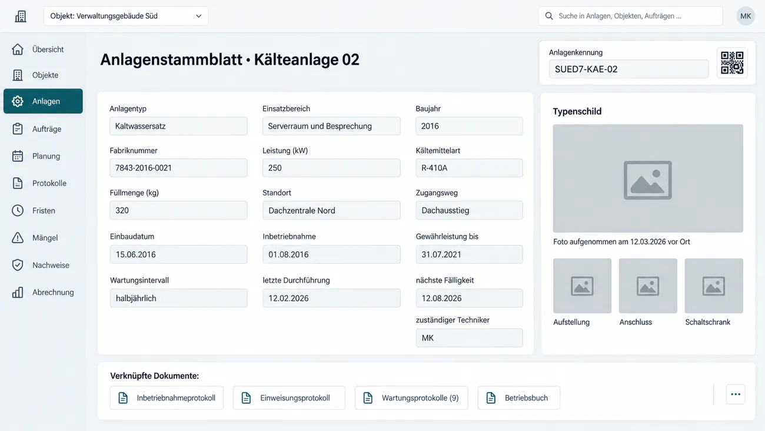Image resolution: width=765 pixels, height=431 pixels.
Task: Click the Einsatzbereich field
Action: (x=331, y=126)
